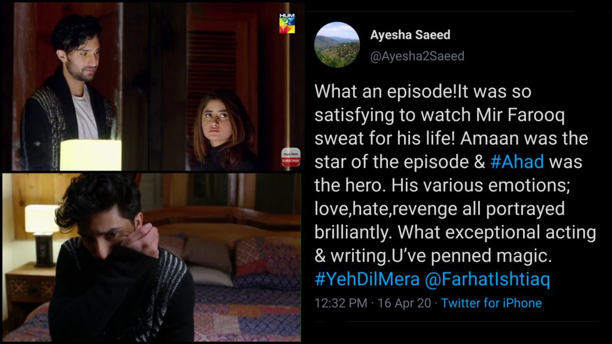This screenshot has width=612, height=344.
Task: Open the #Ahad hashtag
Action: [x=517, y=162]
